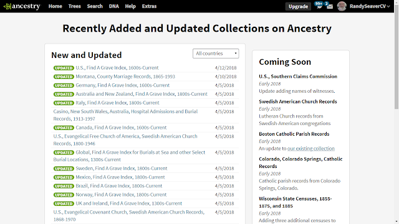Click the Ancestry leaf logo
Screen dimensions: 399x224
coord(22,6)
